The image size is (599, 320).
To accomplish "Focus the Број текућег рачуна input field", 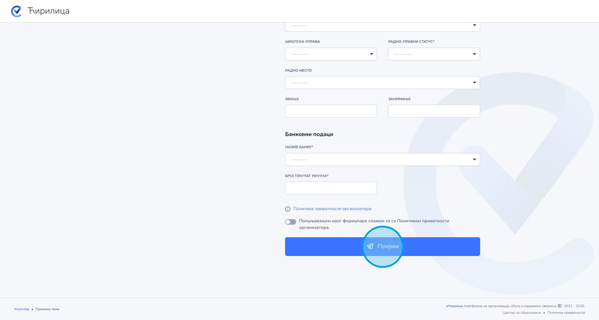I will point(331,188).
